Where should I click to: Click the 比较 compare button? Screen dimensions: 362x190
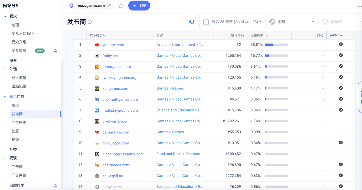click(139, 6)
